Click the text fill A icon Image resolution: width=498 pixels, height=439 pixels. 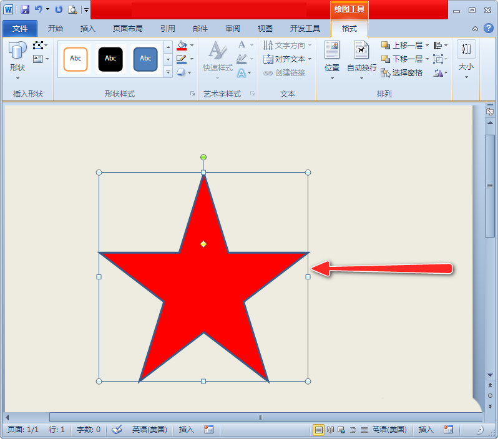pyautogui.click(x=242, y=45)
